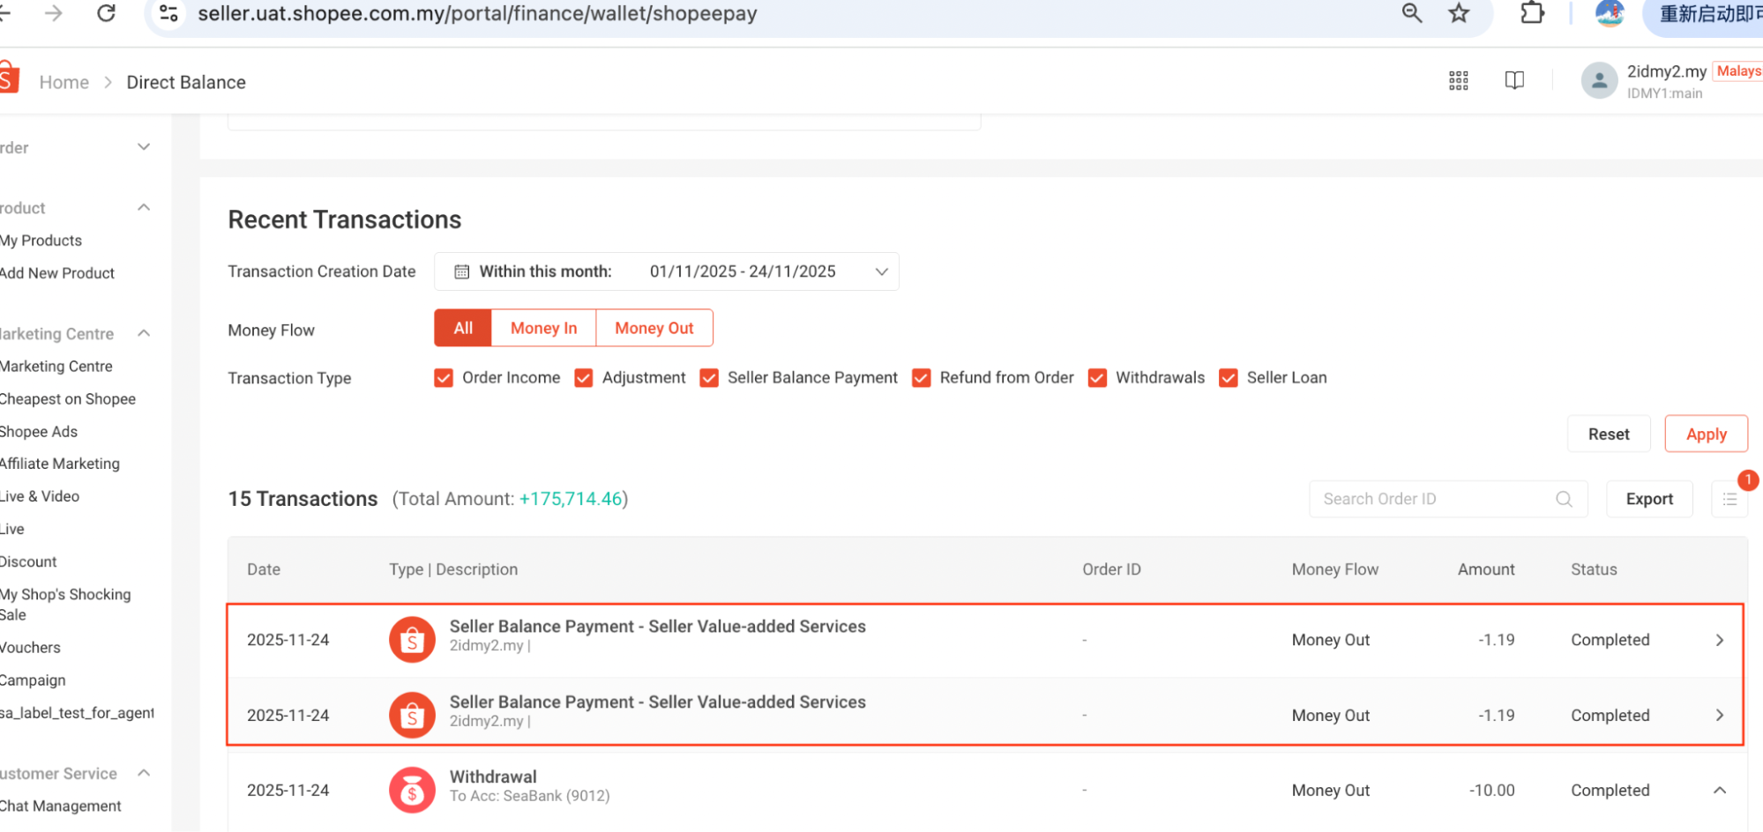Viewport: 1763px width, 832px height.
Task: Bookmark this page with the star icon
Action: tap(1459, 13)
